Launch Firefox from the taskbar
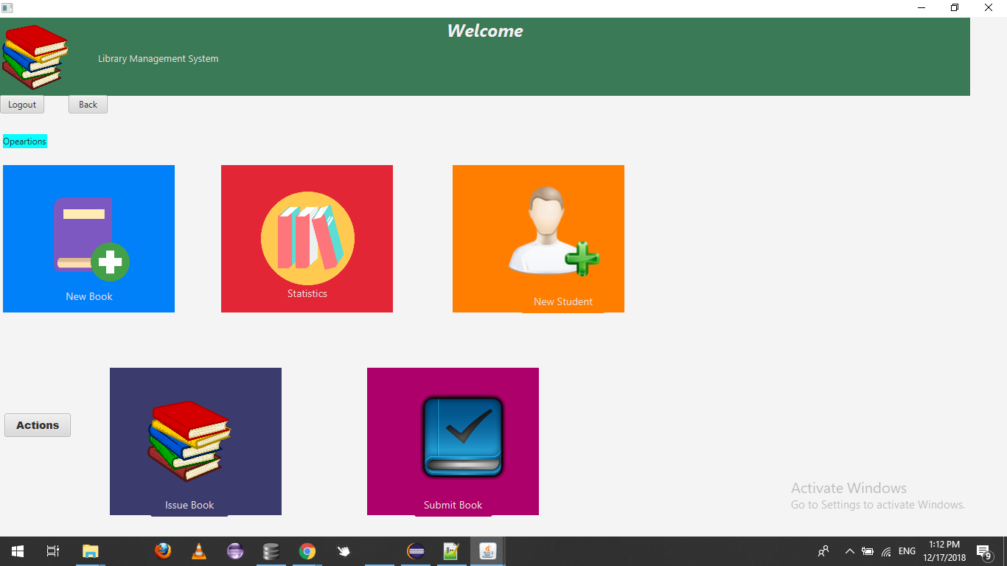Image resolution: width=1007 pixels, height=566 pixels. click(x=163, y=551)
